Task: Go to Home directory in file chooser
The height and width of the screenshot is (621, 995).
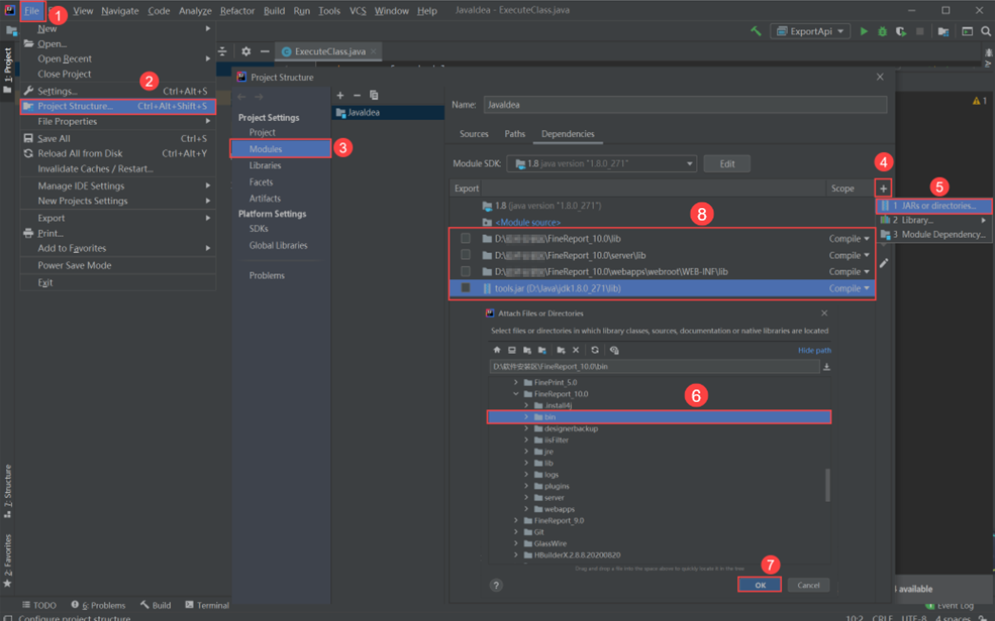Action: (497, 350)
